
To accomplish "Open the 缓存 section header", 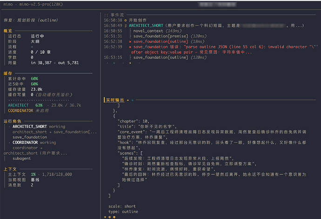I will pos(8,73).
